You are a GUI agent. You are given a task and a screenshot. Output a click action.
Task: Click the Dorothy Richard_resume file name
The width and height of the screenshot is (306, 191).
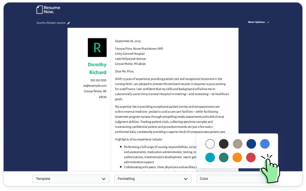[51, 23]
